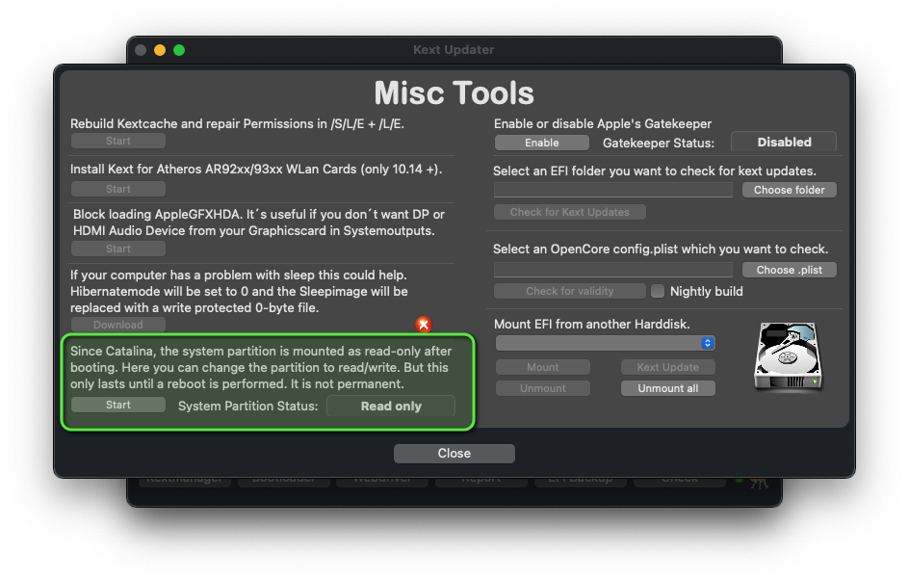Viewport: 909px width, 578px height.
Task: Click the OpenCore config.plist path field
Action: [613, 270]
